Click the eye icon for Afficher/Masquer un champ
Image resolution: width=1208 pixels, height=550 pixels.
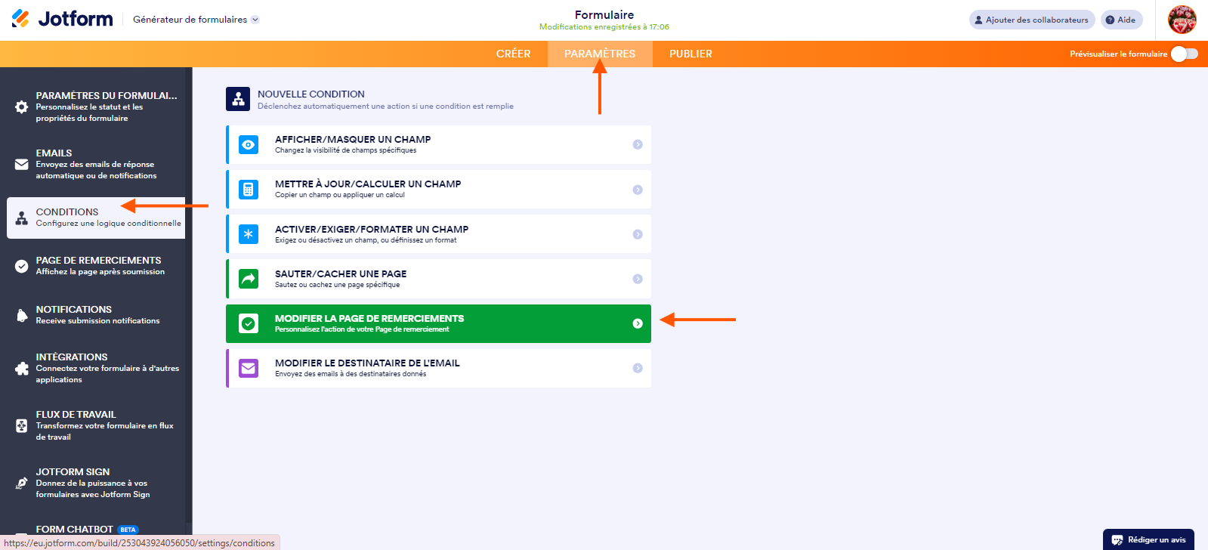[x=249, y=144]
